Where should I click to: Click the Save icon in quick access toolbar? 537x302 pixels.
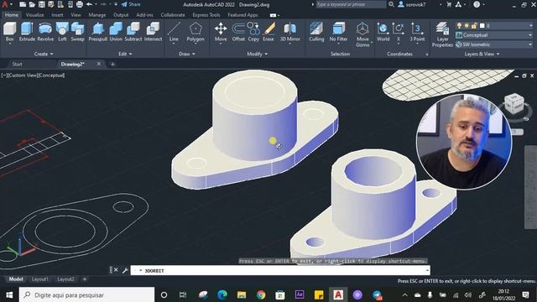pos(41,4)
